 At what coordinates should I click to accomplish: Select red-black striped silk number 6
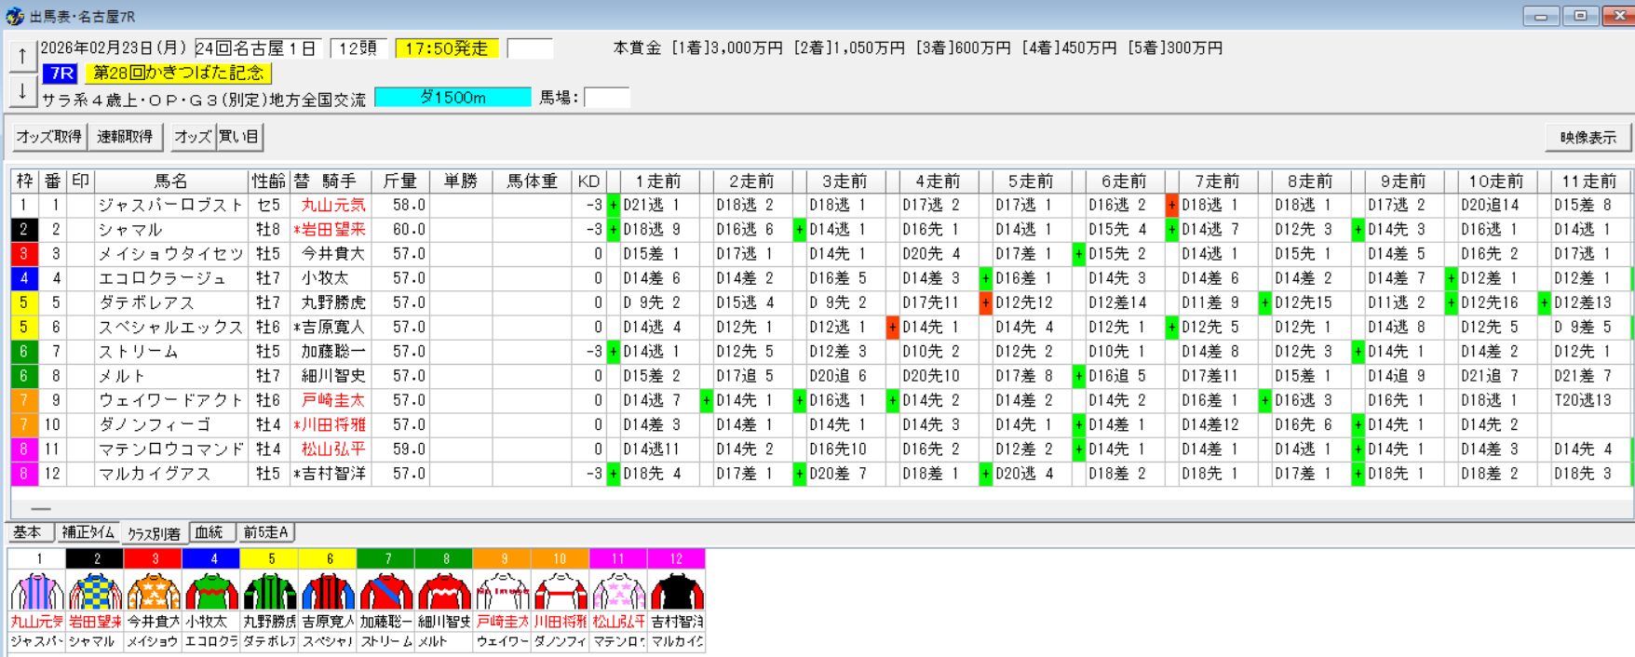[x=329, y=592]
